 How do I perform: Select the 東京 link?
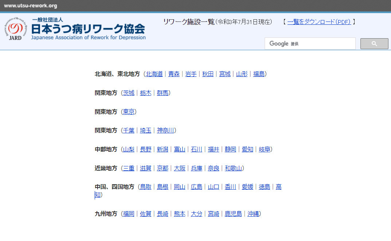pyautogui.click(x=129, y=112)
